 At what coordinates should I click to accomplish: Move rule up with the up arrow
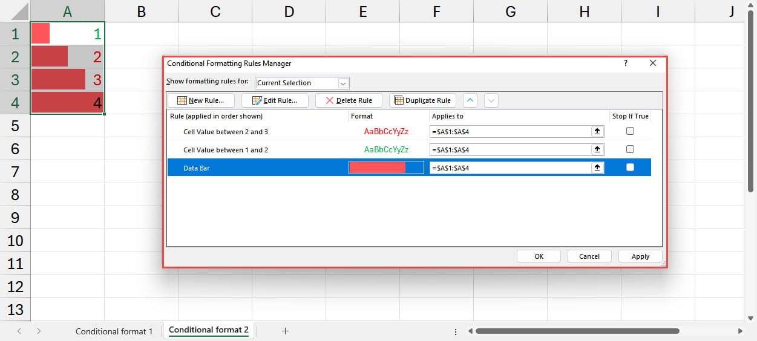470,100
